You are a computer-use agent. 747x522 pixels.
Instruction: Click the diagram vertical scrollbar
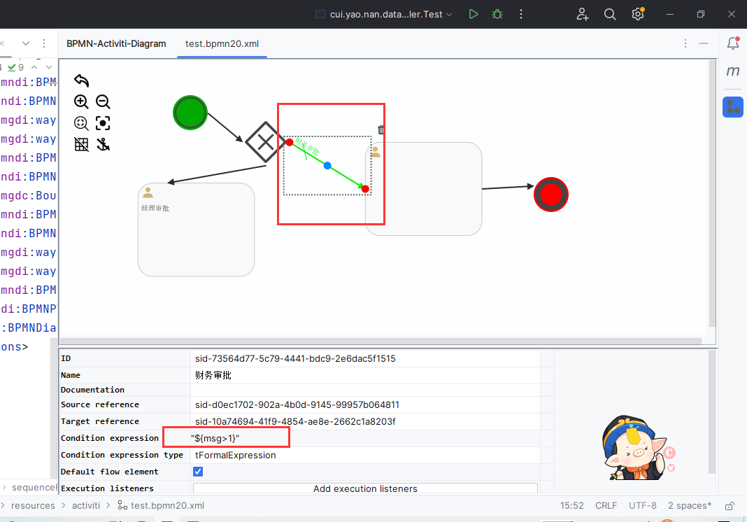click(x=712, y=193)
